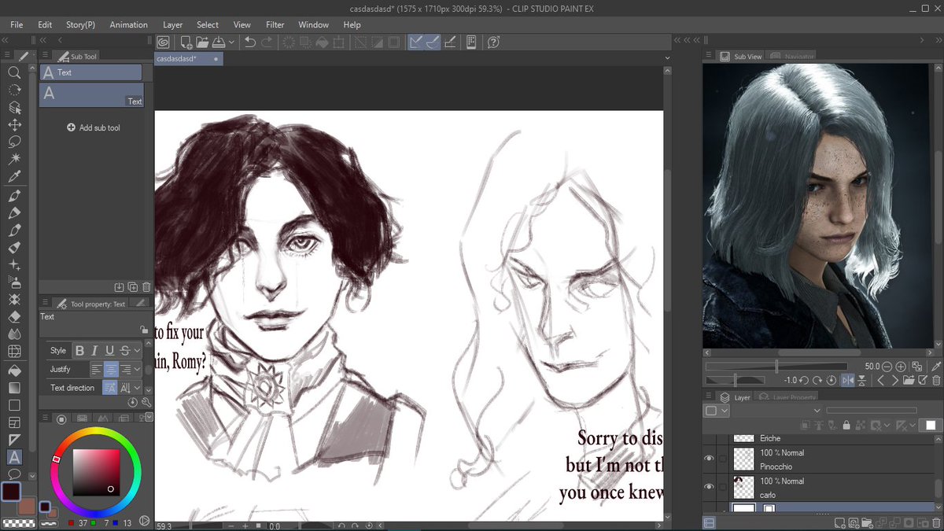
Task: Select the Decoration sparkle tool
Action: (13, 265)
